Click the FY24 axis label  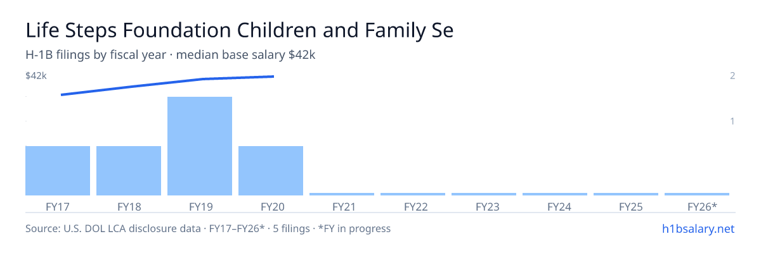555,207
